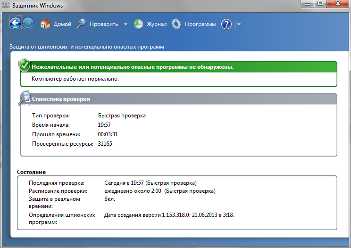351x248 pixels.
Task: Click the clock icon beside Журнал
Action: tap(138, 24)
